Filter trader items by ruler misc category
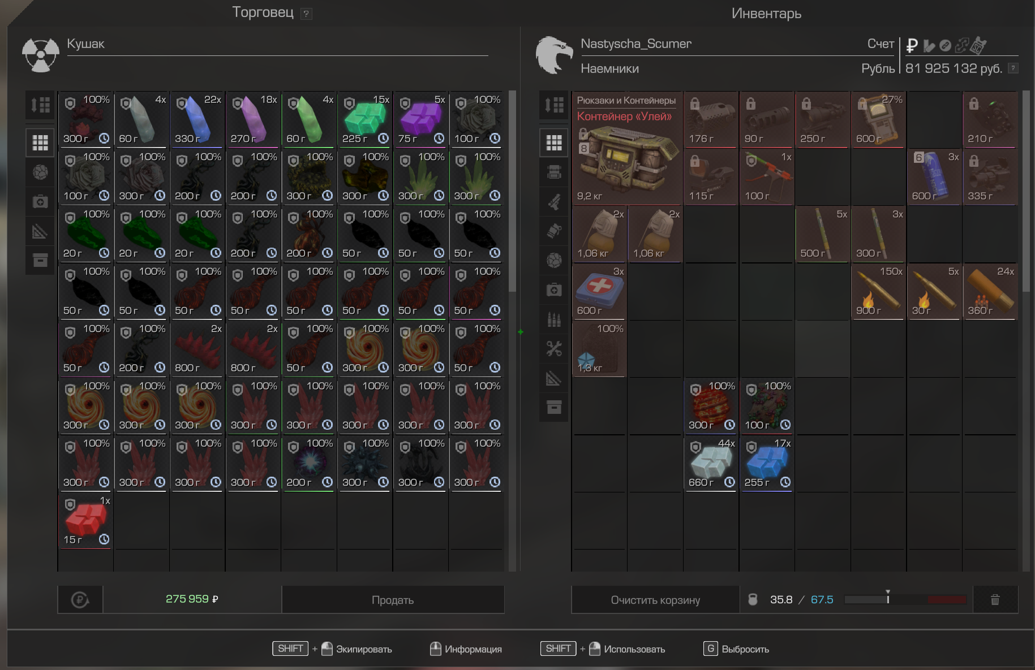1035x670 pixels. point(40,231)
